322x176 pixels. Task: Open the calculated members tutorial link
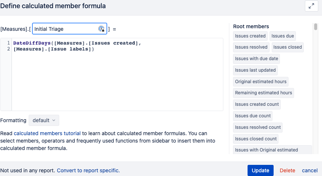[x=47, y=133]
